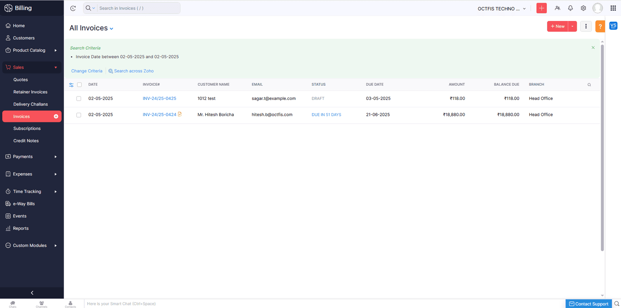Collapse the sidebar with arrow icon

[x=32, y=293]
